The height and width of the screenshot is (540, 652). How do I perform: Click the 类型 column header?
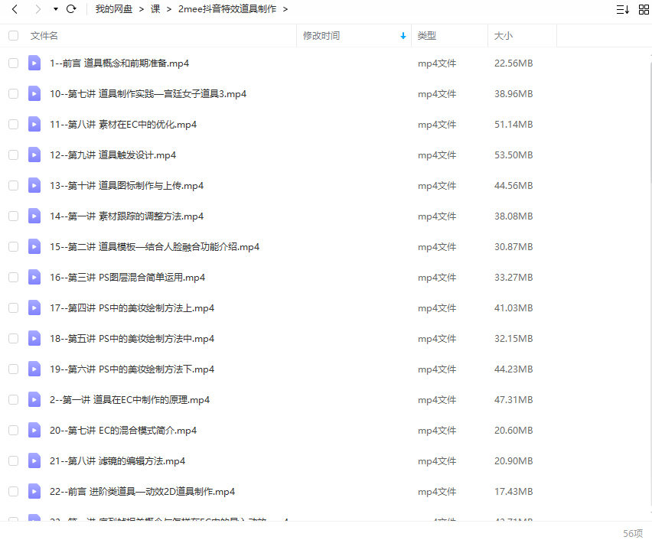tap(426, 35)
